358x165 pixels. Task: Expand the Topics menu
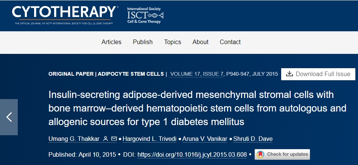(x=173, y=42)
